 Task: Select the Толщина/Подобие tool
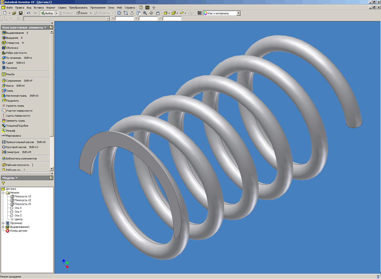(15, 126)
